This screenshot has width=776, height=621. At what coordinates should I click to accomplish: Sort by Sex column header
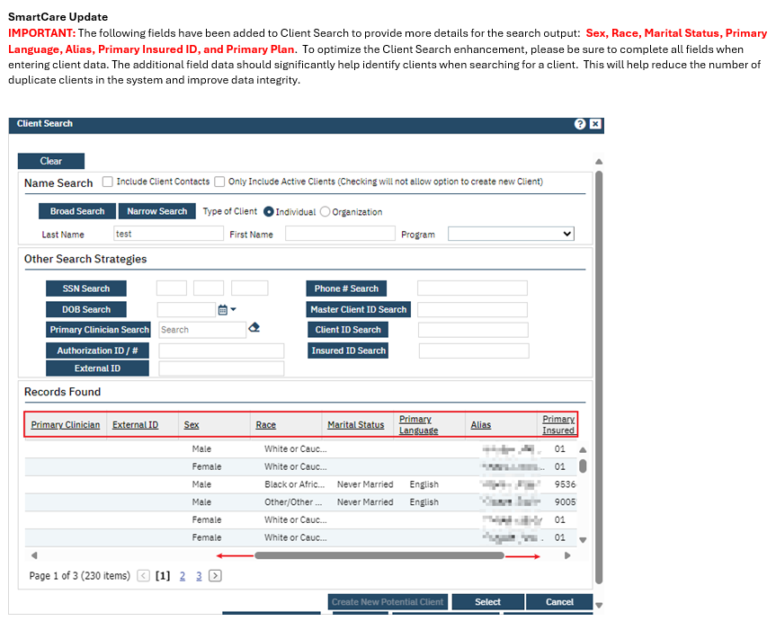[191, 424]
